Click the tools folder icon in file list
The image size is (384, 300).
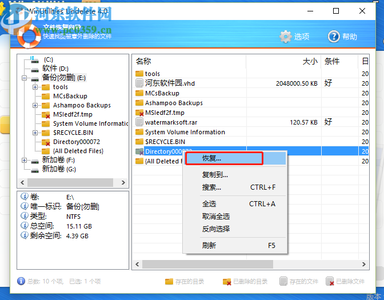coord(139,73)
